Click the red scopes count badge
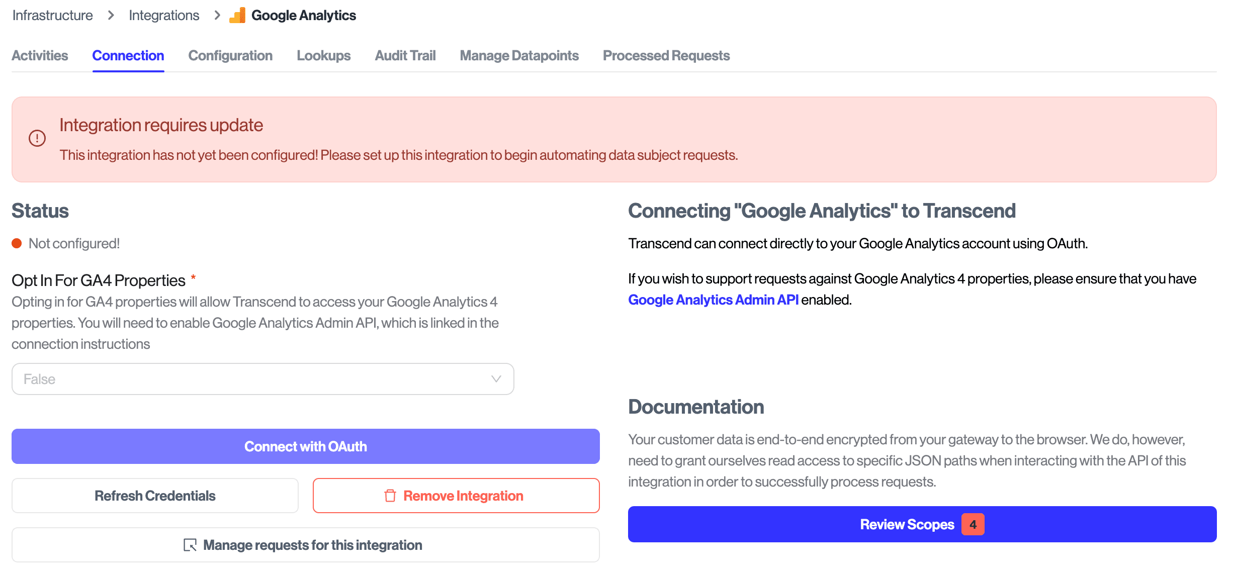 pyautogui.click(x=973, y=525)
